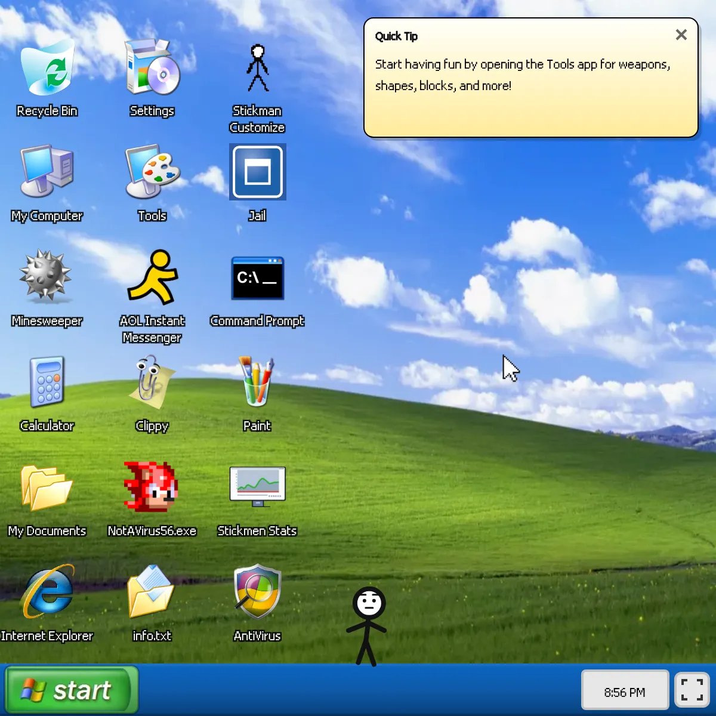
Task: Launch Internet Explorer from the desktop
Action: pyautogui.click(x=47, y=592)
